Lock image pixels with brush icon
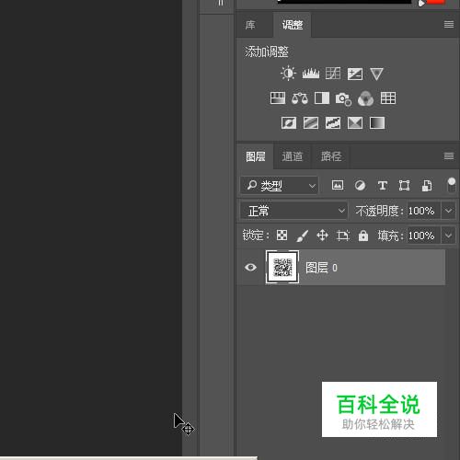This screenshot has width=460, height=460. click(x=302, y=236)
